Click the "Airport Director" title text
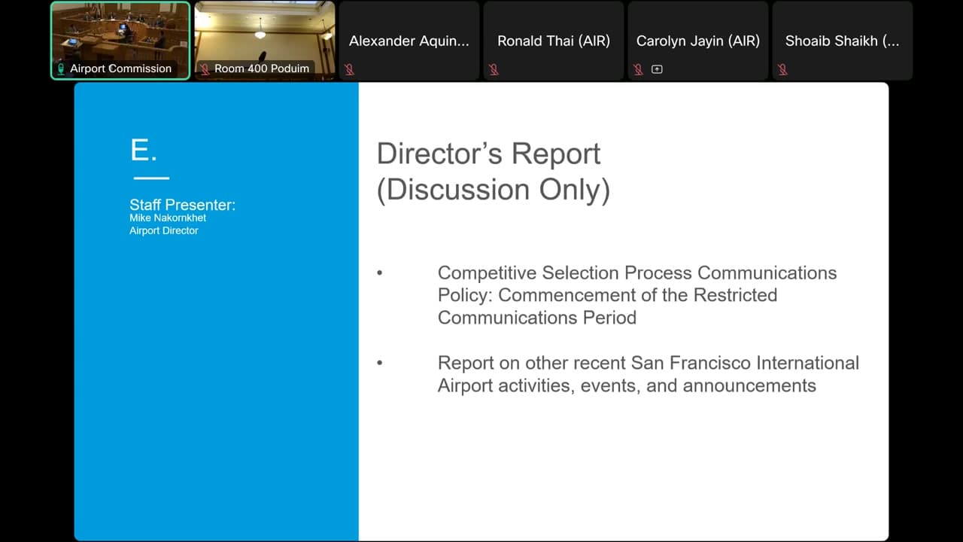The height and width of the screenshot is (542, 963). [x=164, y=230]
